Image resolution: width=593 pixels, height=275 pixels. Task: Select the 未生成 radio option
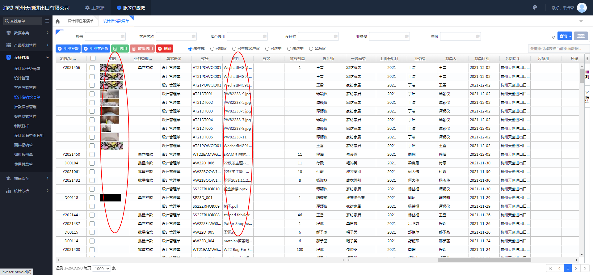coord(190,49)
